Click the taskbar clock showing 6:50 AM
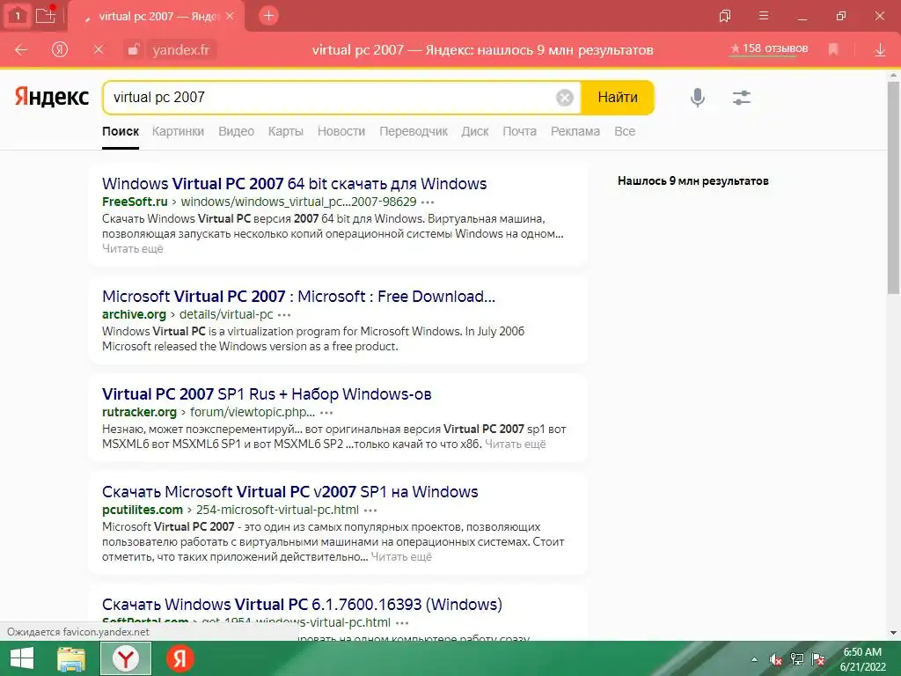 coord(862,659)
